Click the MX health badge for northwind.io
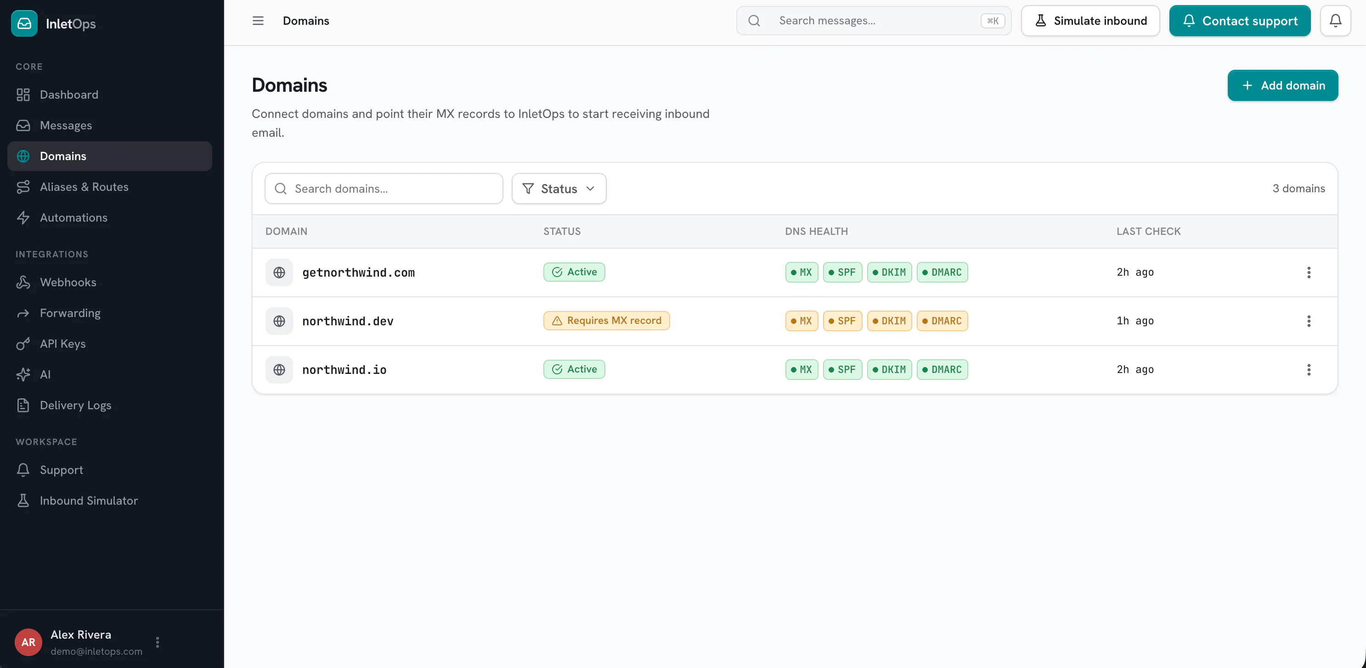Image resolution: width=1366 pixels, height=668 pixels. point(802,370)
